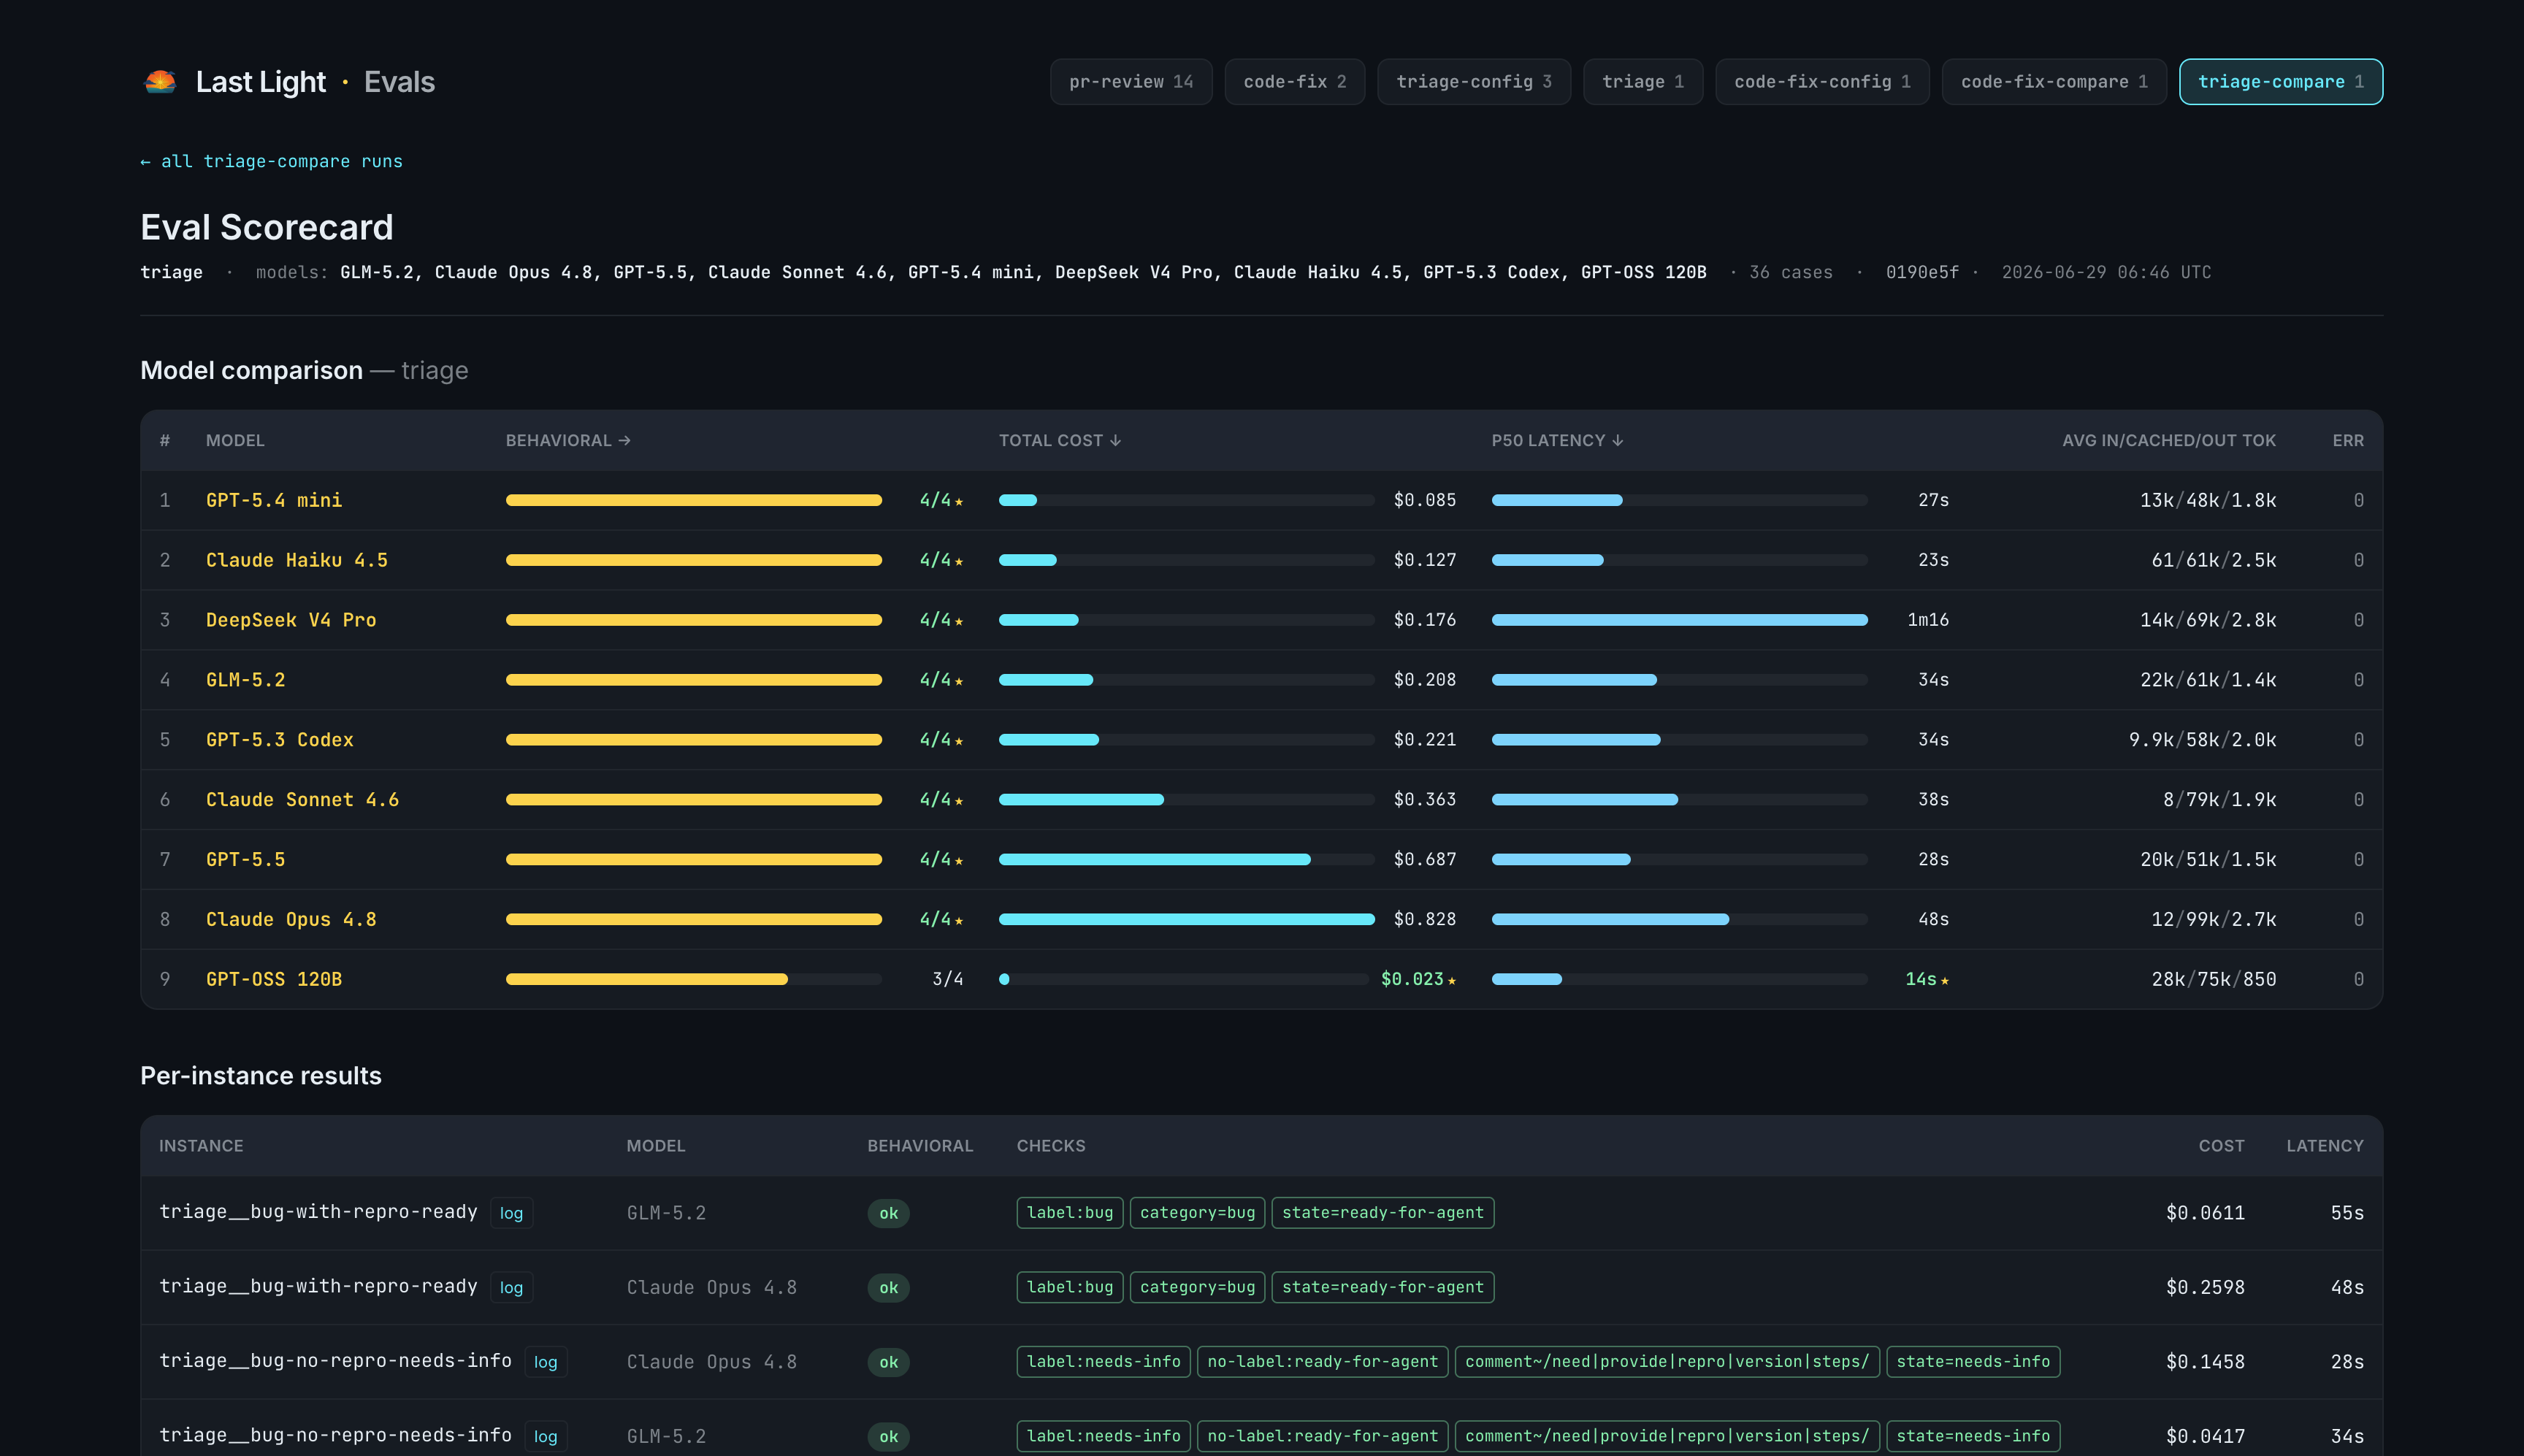The width and height of the screenshot is (2524, 1456).
Task: Click the Instance column header
Action: pos(201,1146)
